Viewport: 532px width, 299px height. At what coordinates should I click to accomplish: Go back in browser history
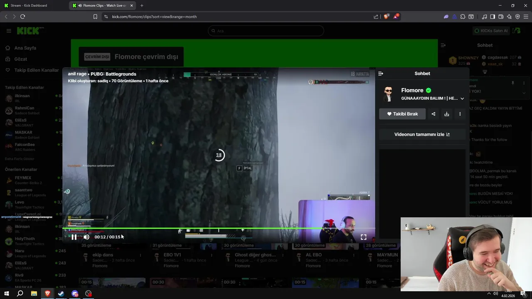(6, 17)
